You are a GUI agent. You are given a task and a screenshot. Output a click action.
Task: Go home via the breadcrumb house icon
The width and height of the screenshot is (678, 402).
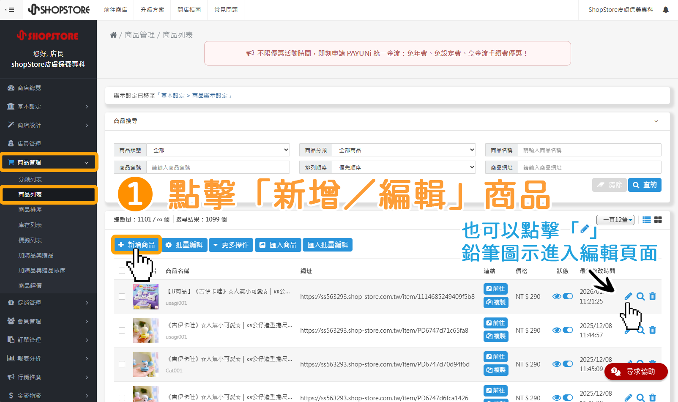point(113,34)
